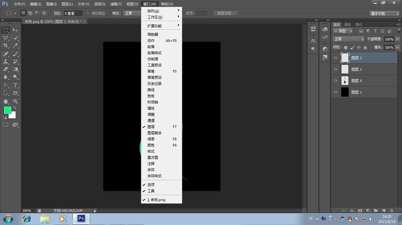
Task: Open the 滤镜(T) menu
Action: (x=116, y=4)
